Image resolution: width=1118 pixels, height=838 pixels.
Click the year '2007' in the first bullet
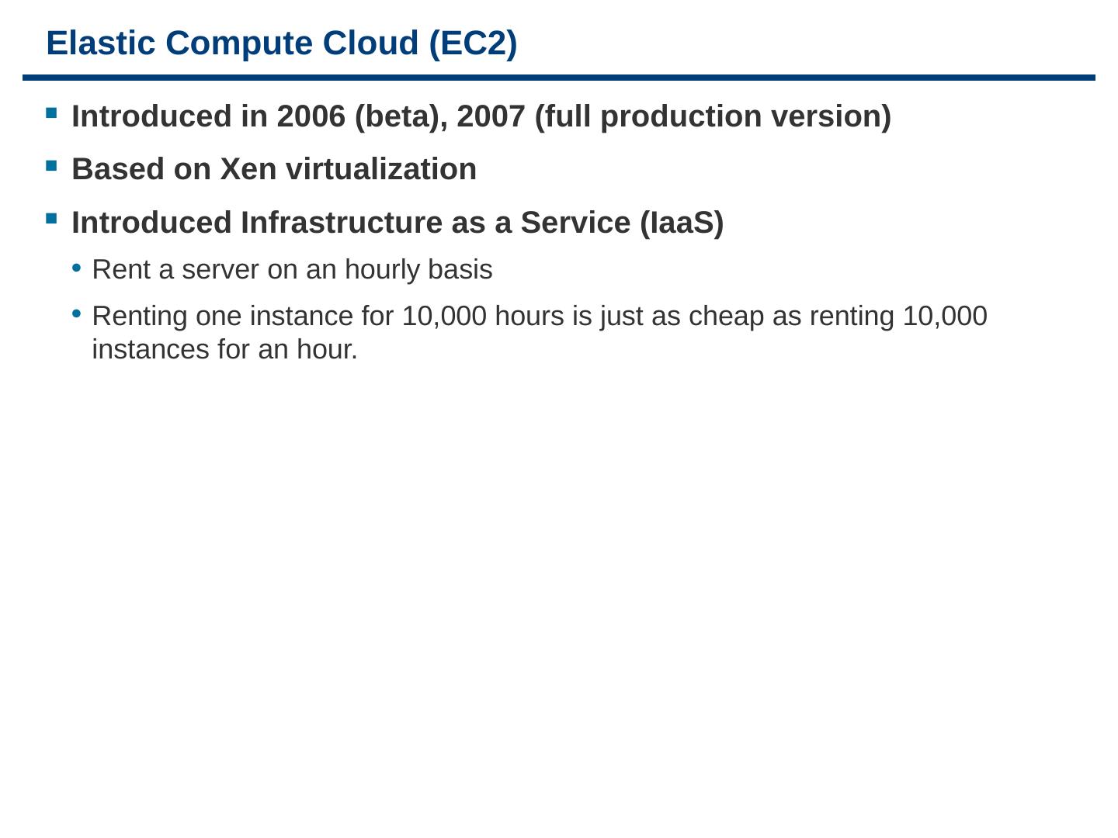click(x=491, y=116)
